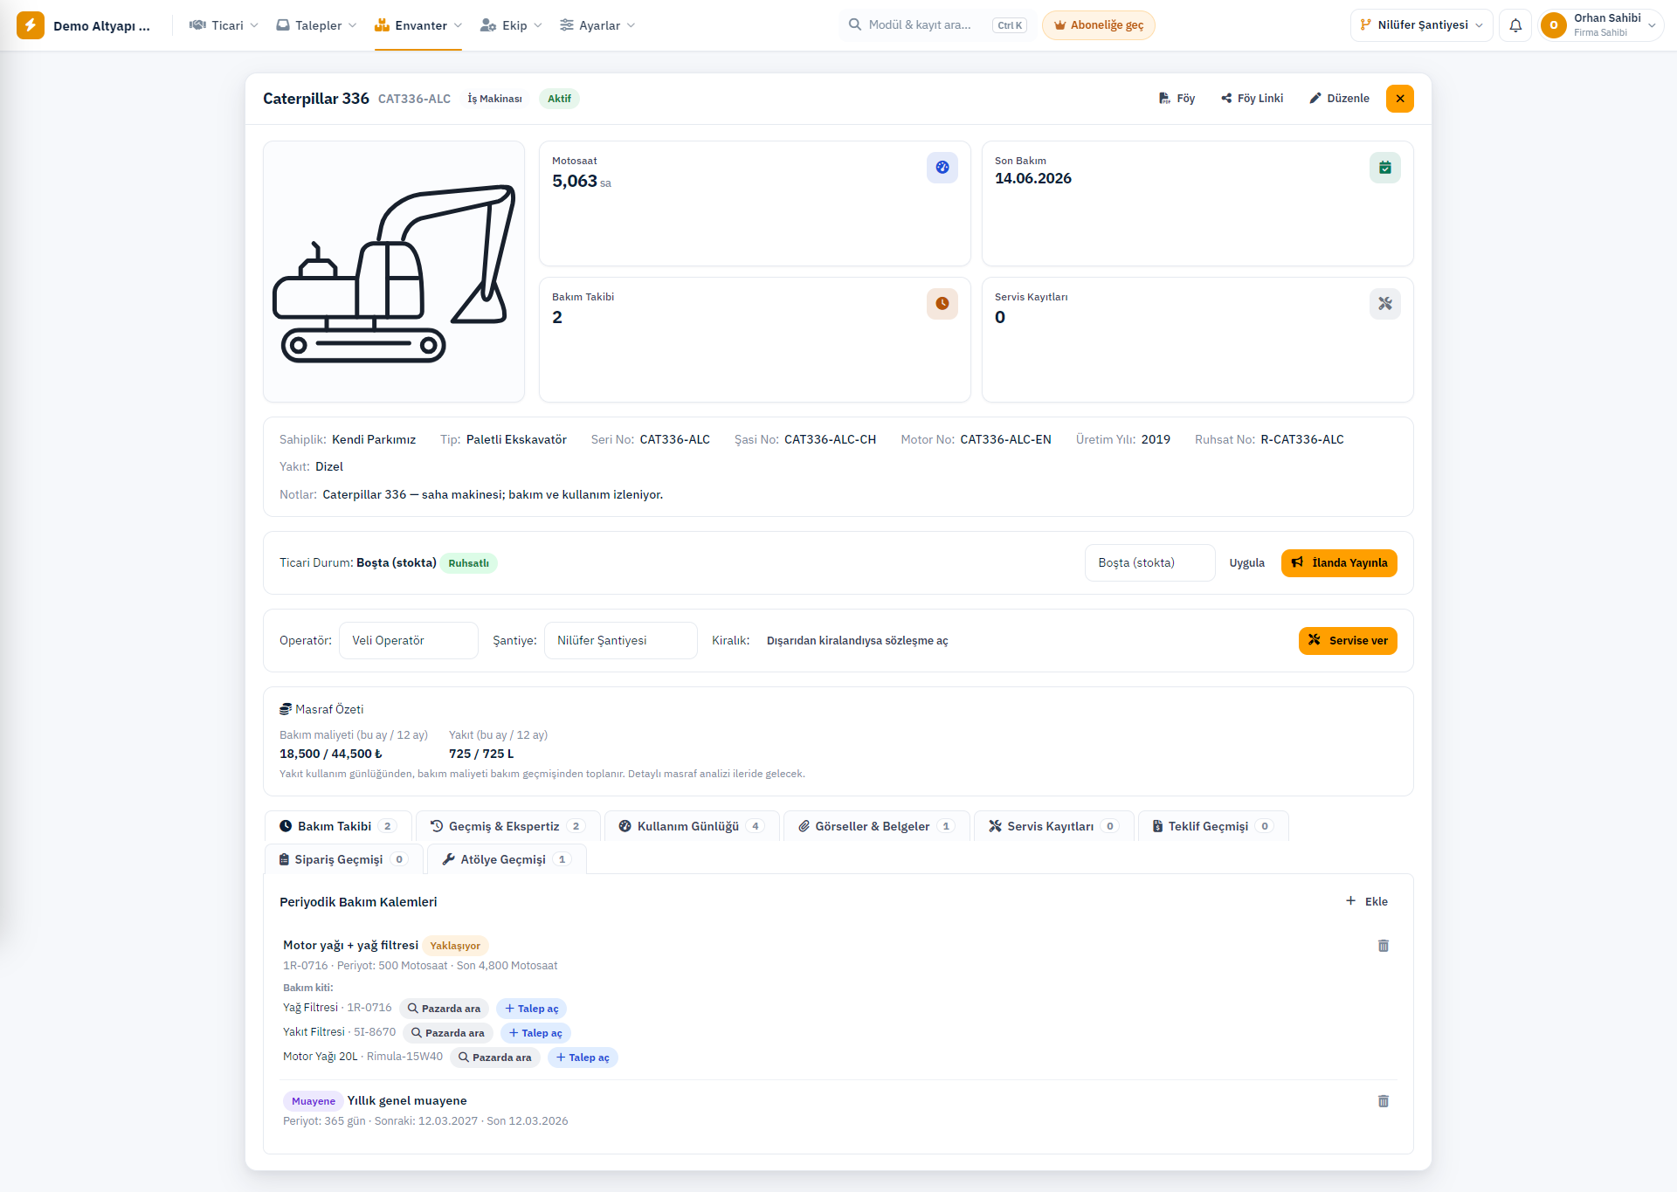Screen dimensions: 1677x1192
Task: Click Pazarda ara for Motor Yağı 20L
Action: (x=495, y=1058)
